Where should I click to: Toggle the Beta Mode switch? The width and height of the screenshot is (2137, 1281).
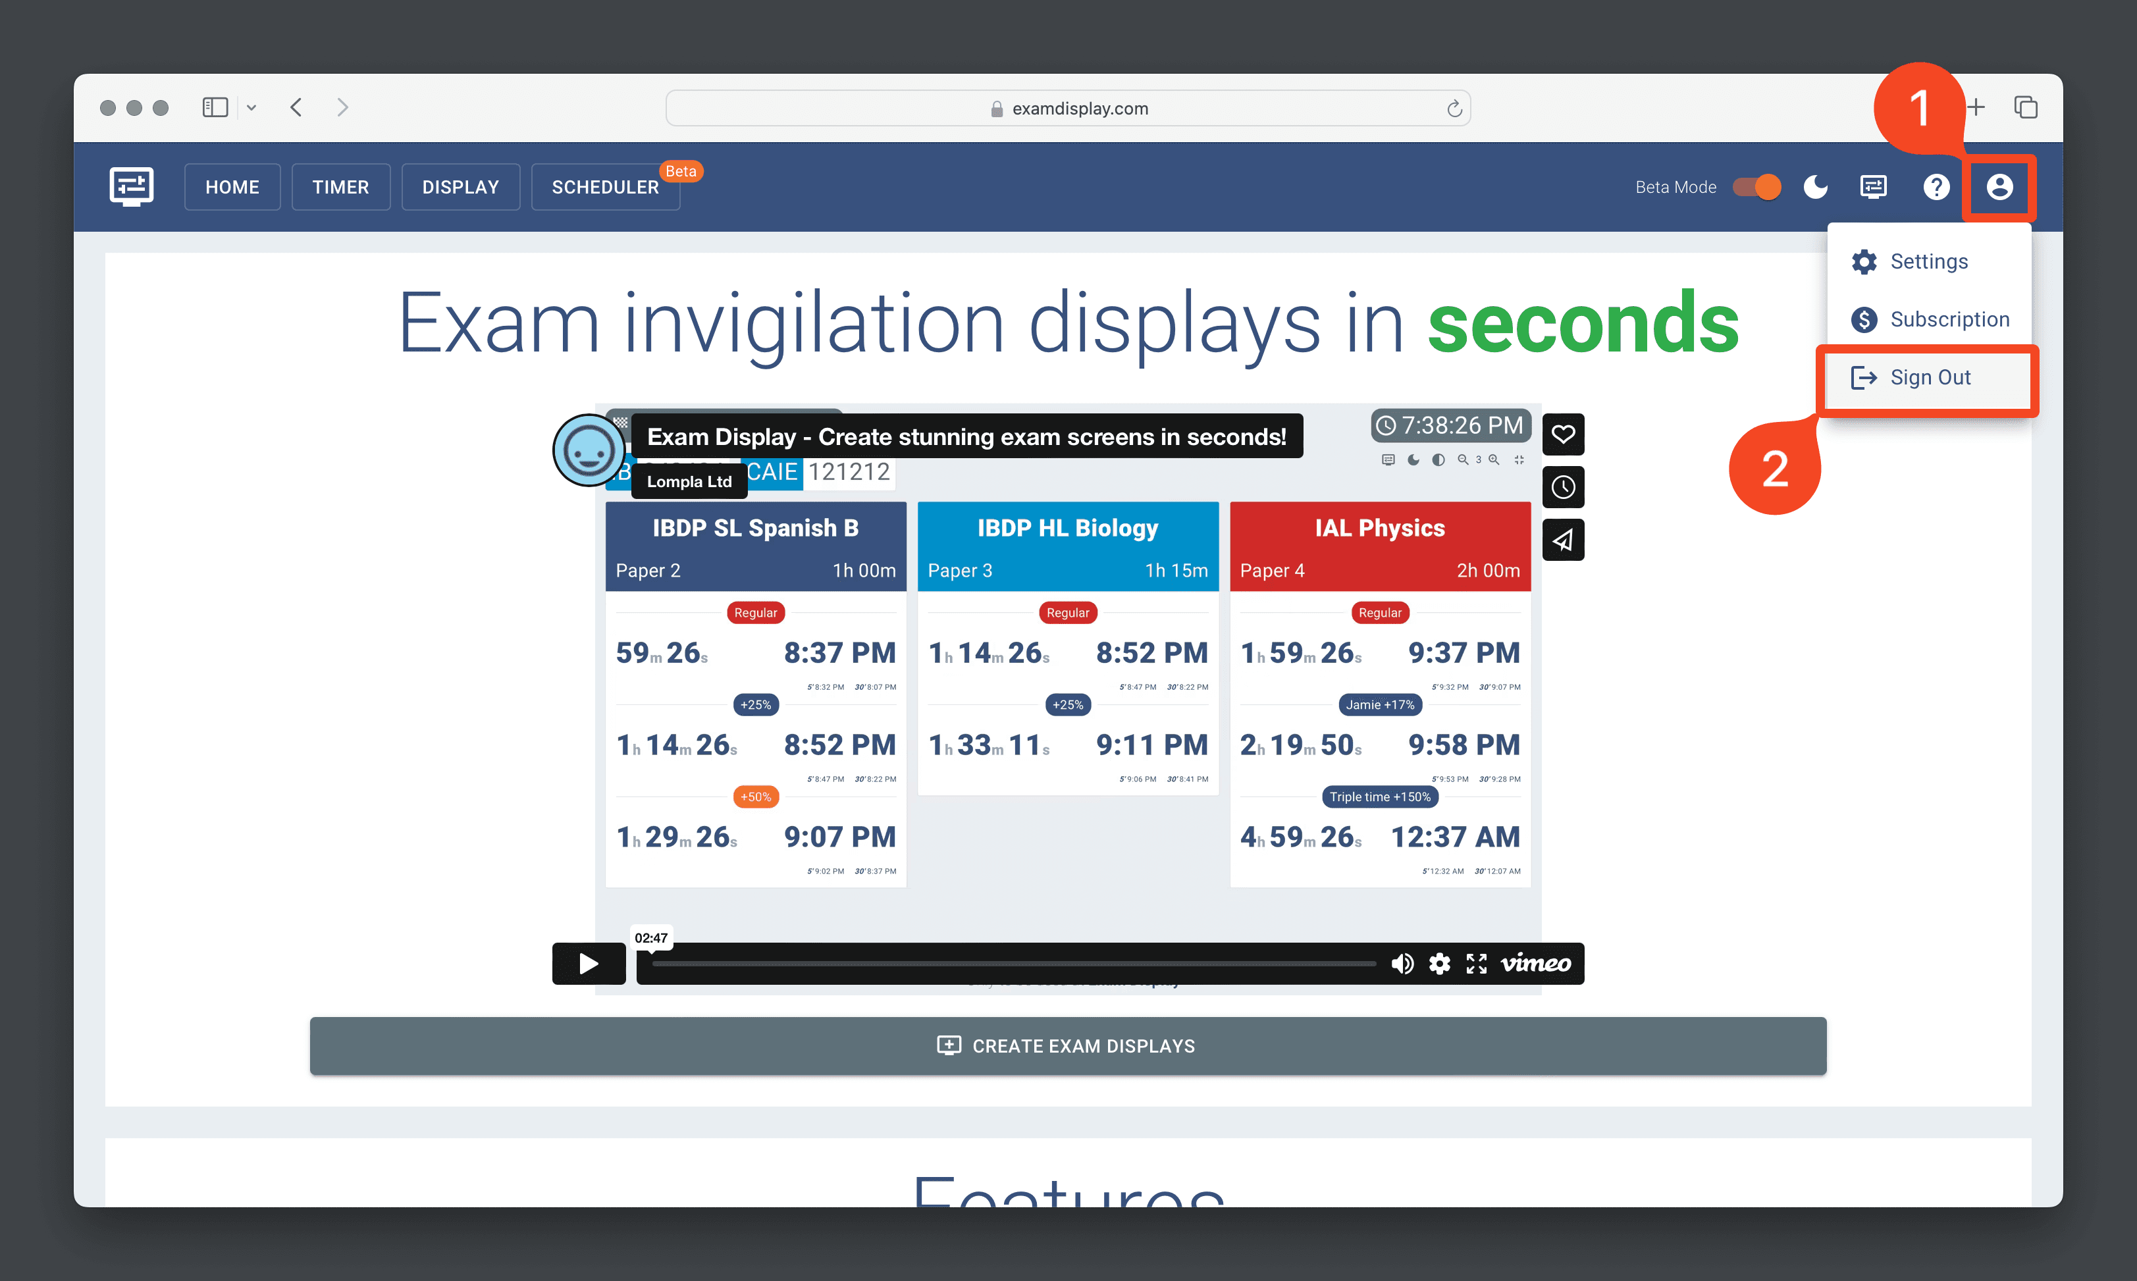point(1756,188)
